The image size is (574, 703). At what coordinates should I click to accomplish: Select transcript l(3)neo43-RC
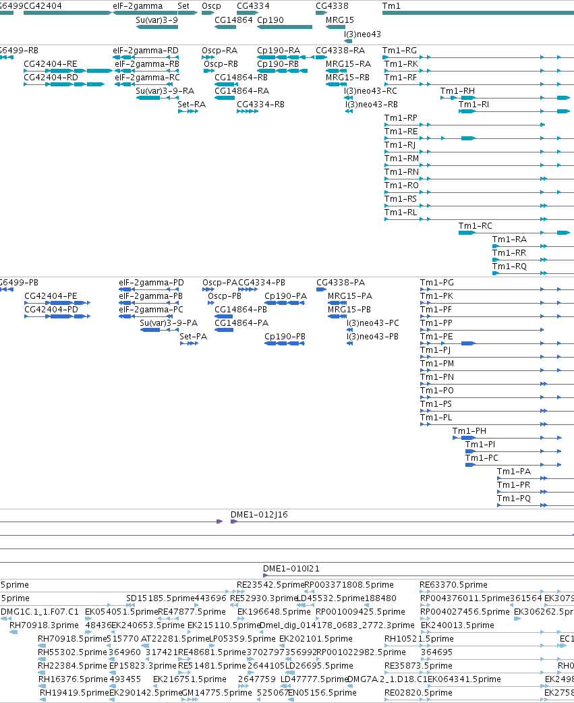coord(348,98)
